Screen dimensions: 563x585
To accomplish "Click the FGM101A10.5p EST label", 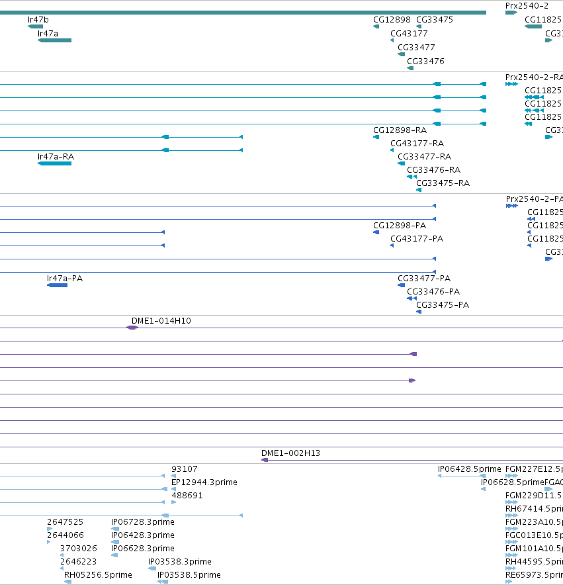I will click(534, 549).
